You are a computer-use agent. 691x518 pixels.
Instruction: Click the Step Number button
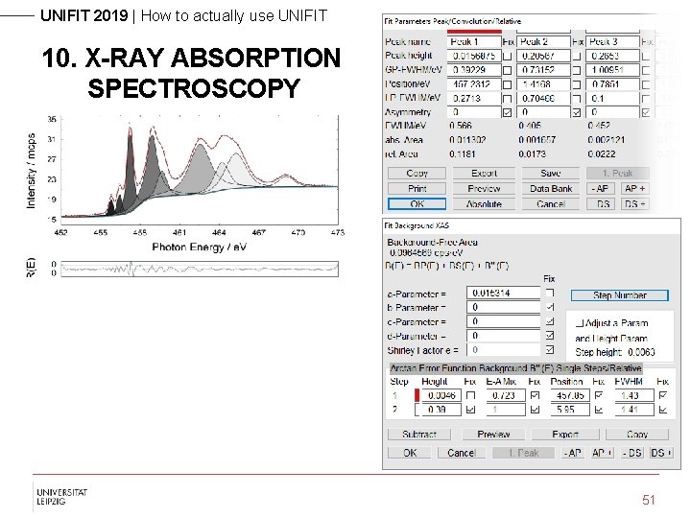pos(620,295)
